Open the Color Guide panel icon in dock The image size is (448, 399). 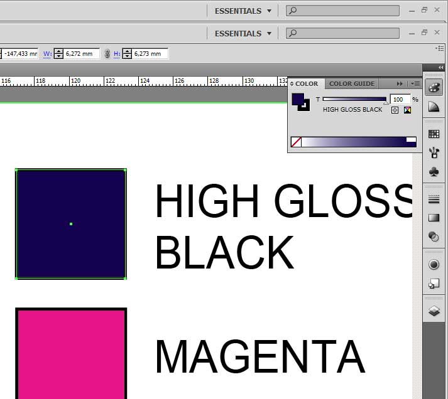434,107
